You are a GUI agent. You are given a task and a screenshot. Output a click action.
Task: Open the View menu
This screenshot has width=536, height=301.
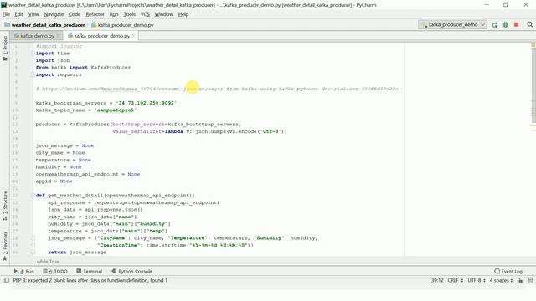[x=33, y=14]
